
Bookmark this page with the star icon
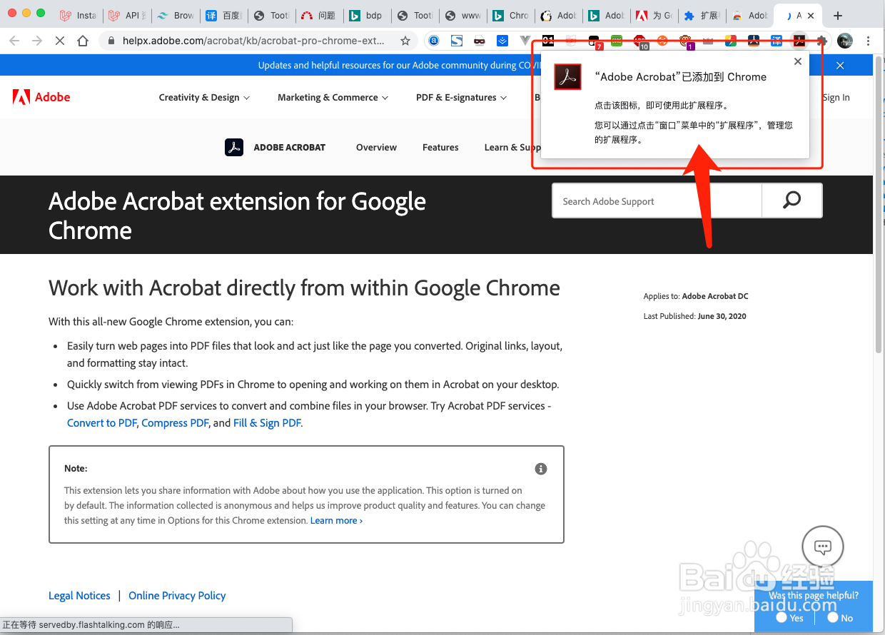pos(405,41)
